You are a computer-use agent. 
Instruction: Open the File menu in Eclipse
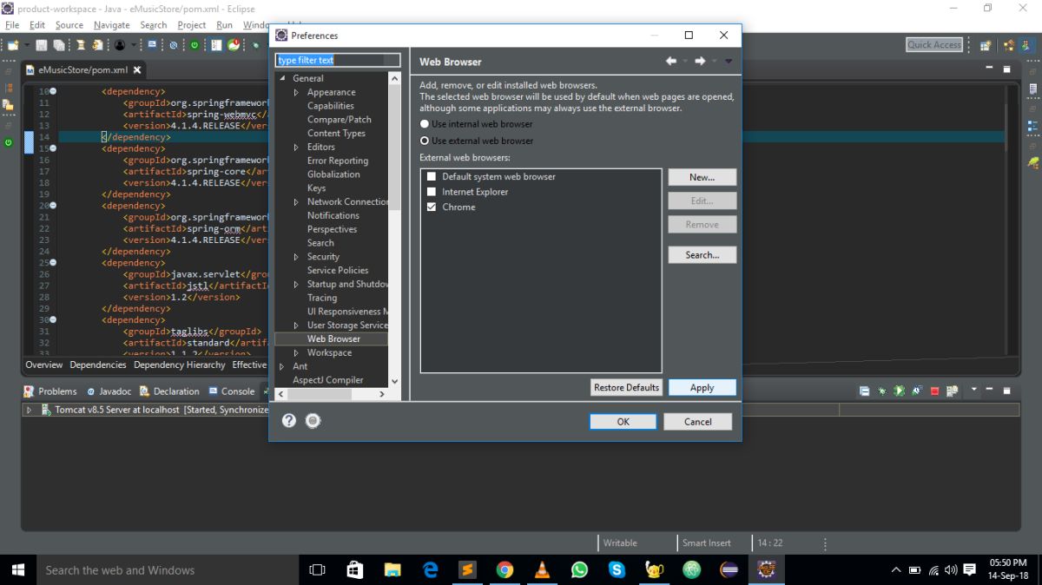click(12, 25)
